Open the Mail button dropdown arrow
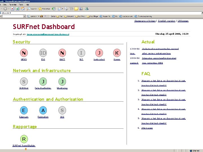 pos(62,9)
